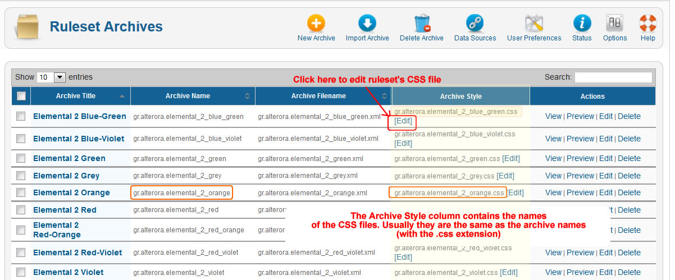Click the Status info icon
The width and height of the screenshot is (675, 280).
click(582, 24)
